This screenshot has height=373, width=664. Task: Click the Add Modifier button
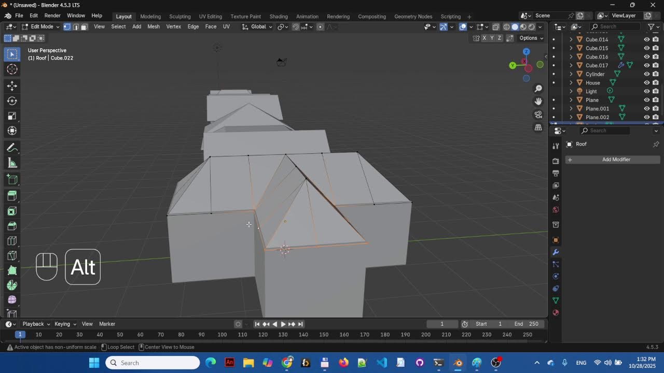click(613, 160)
